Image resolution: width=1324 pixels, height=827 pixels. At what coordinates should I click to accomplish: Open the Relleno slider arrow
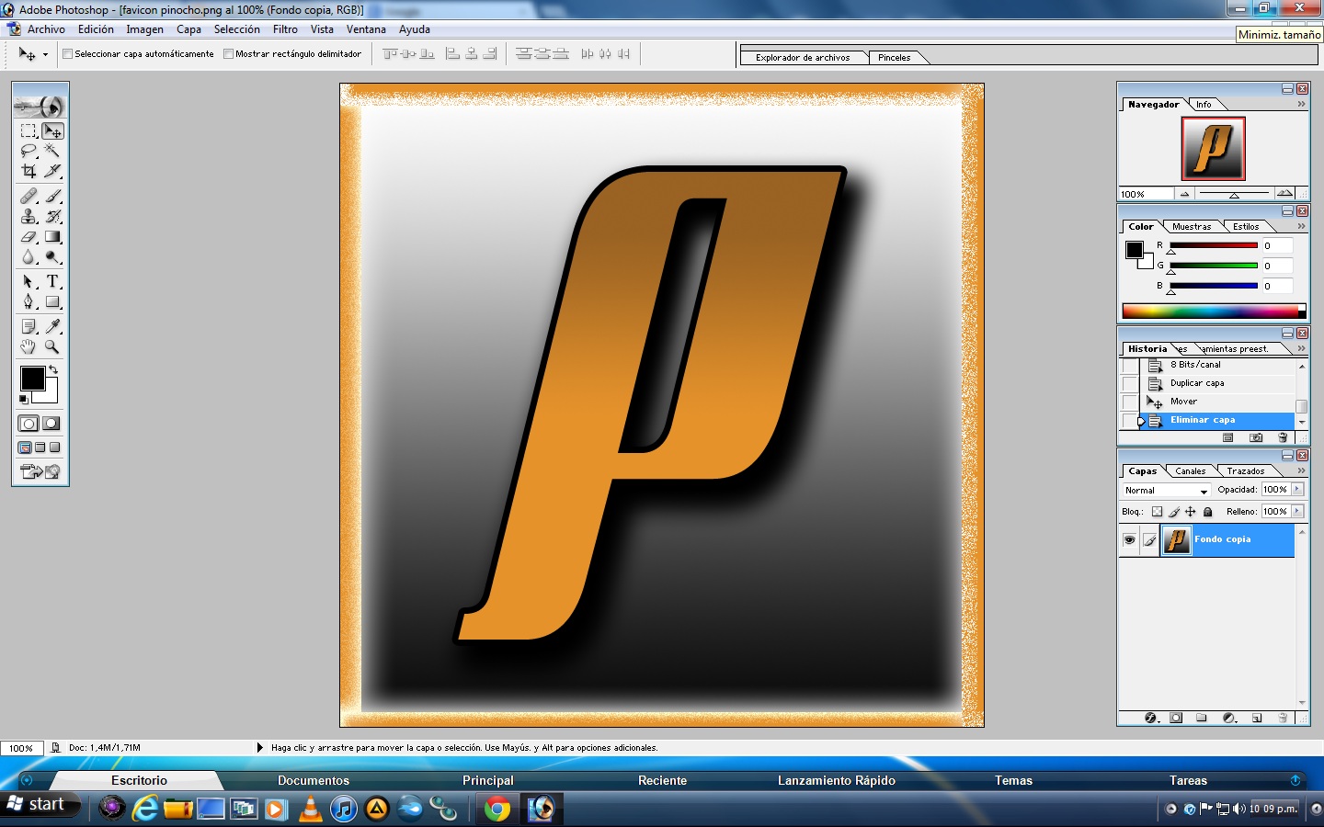1297,512
